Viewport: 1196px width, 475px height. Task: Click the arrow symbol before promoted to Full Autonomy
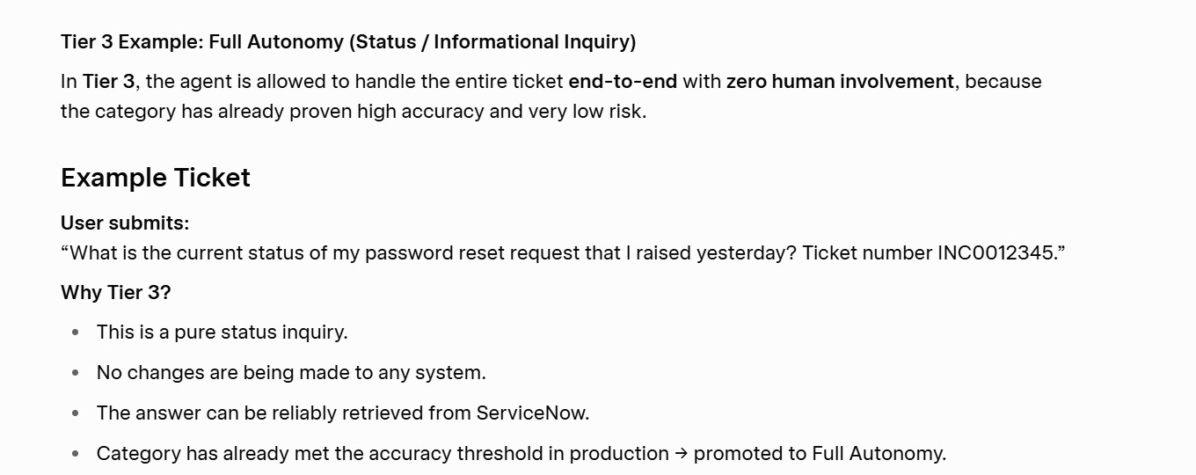(x=682, y=454)
